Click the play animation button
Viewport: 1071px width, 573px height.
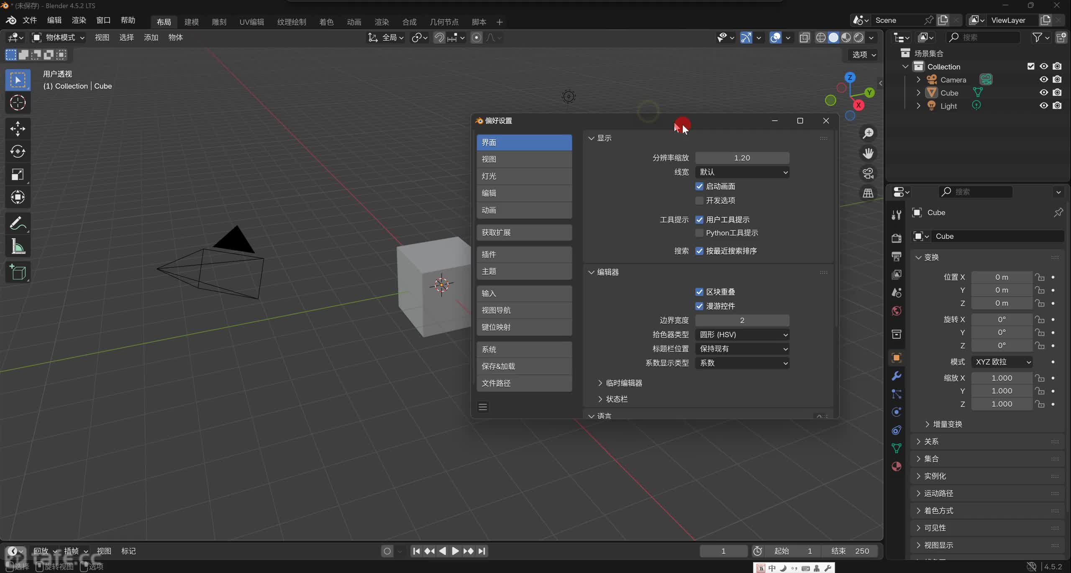tap(455, 551)
